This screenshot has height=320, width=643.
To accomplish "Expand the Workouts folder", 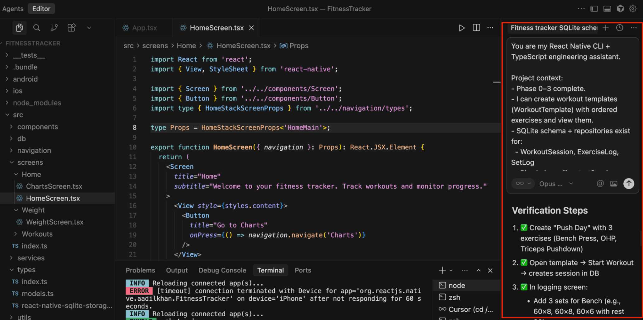I will 37,234.
